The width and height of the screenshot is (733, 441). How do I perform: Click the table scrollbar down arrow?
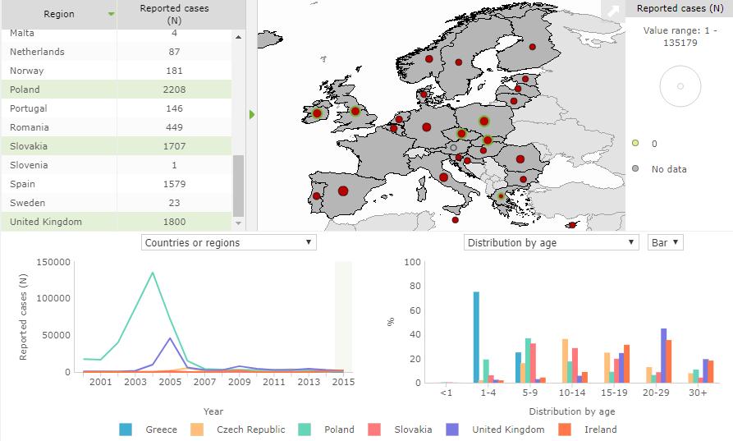pos(238,223)
